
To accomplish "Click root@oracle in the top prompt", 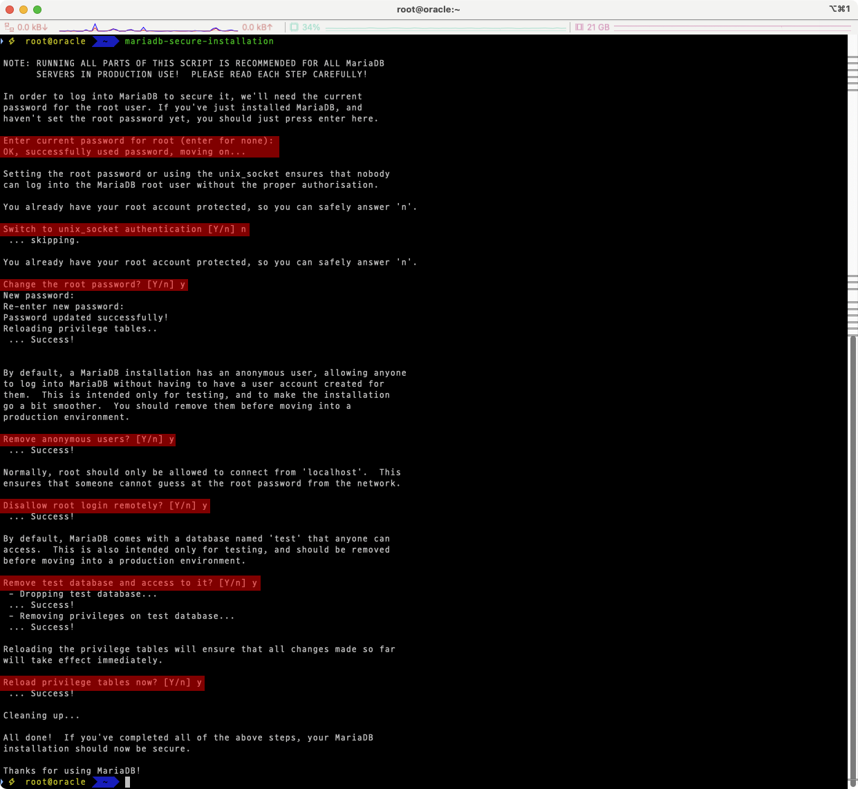I will click(x=55, y=41).
